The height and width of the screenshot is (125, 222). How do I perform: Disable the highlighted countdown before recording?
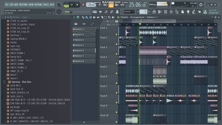point(111,5)
